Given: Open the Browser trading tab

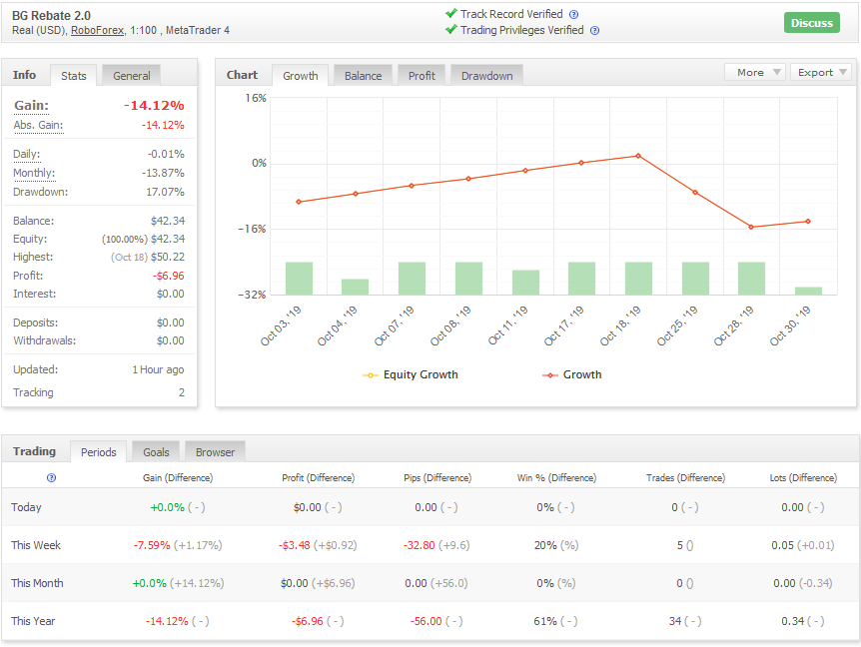Looking at the screenshot, I should [x=215, y=452].
